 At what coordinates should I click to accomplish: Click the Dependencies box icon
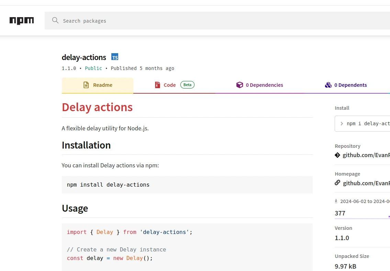pyautogui.click(x=239, y=85)
